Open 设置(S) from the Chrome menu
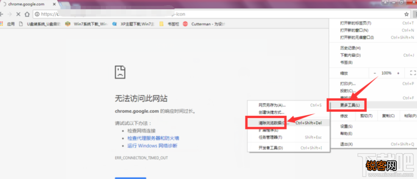Screen dimensions: 417x179 [x=372, y=126]
